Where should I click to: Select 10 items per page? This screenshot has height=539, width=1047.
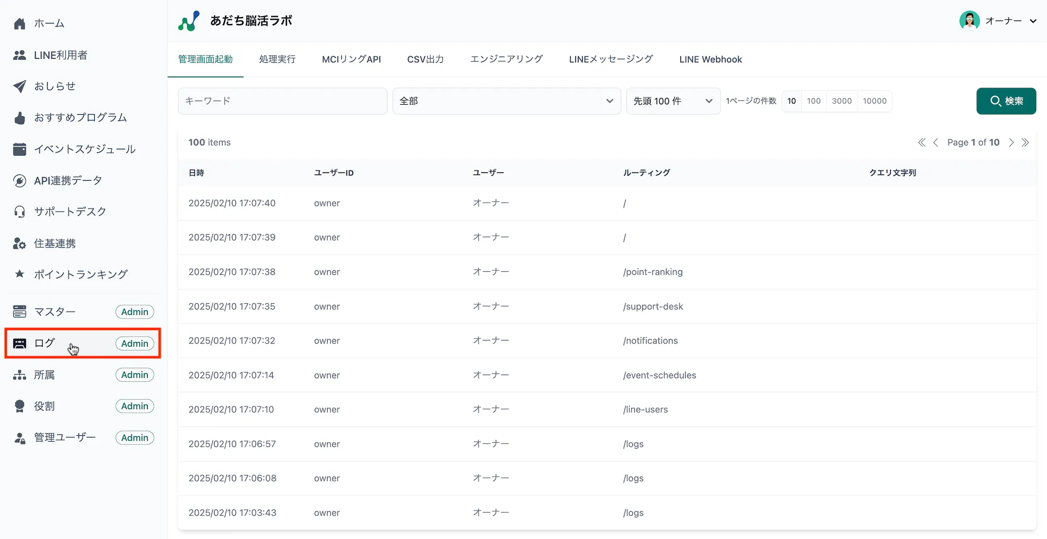coord(792,101)
